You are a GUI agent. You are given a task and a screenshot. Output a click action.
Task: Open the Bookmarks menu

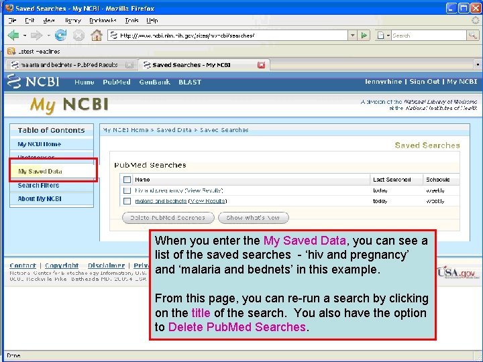coord(103,21)
